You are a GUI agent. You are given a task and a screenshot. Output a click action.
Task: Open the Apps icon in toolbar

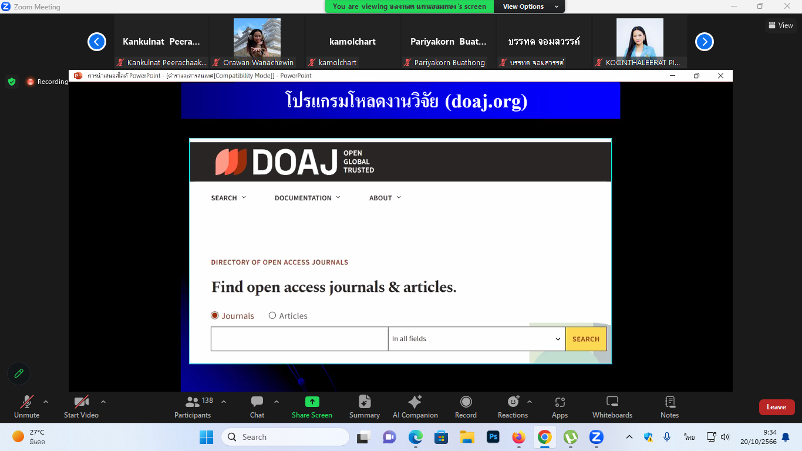tap(560, 402)
